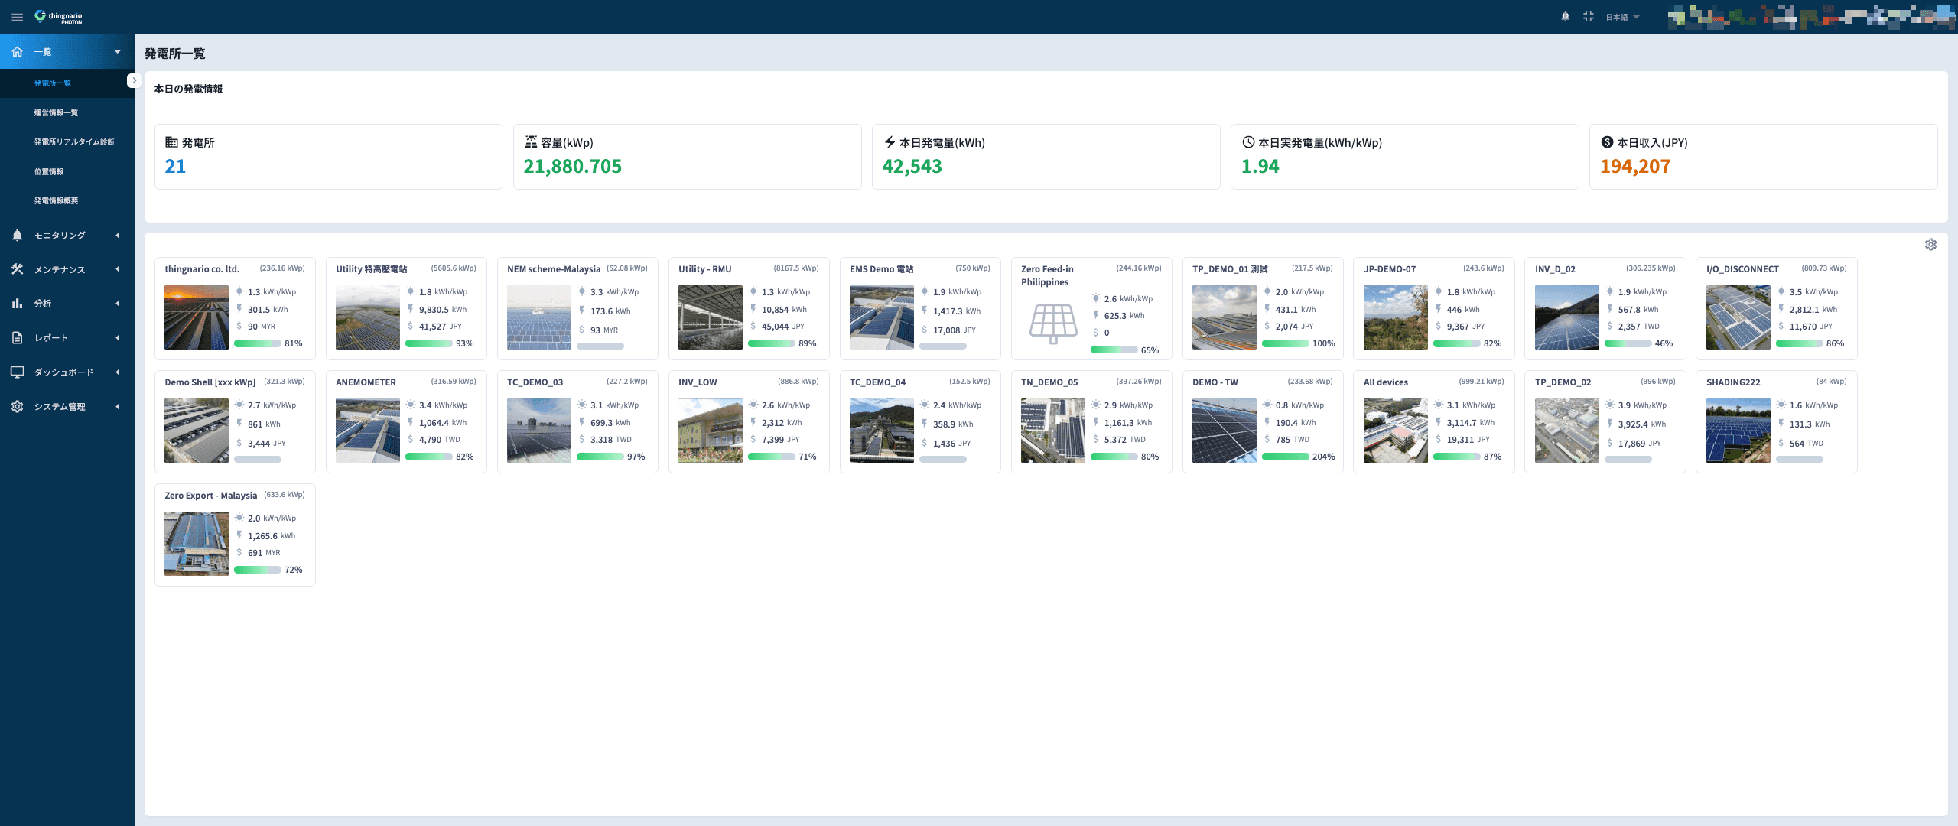Click the SHADING222 plant photo
The image size is (1958, 826).
(1738, 431)
